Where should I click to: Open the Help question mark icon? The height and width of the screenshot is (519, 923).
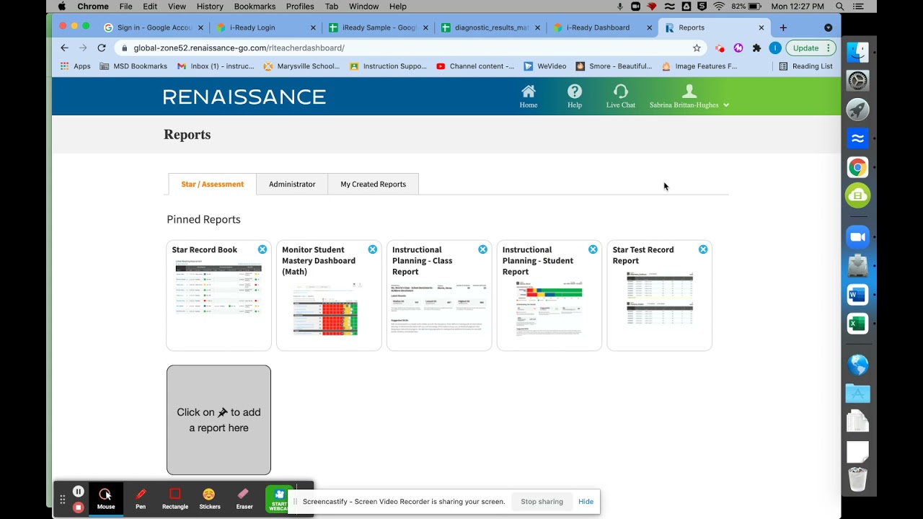click(x=575, y=92)
